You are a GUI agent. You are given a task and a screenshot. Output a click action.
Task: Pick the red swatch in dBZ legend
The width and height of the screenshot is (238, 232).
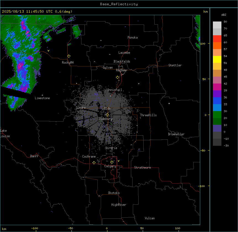217,39
